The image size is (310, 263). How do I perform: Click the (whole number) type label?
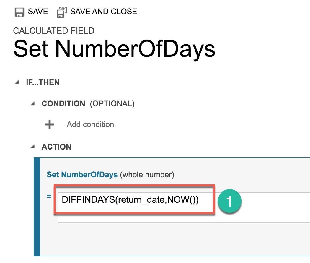tap(147, 175)
